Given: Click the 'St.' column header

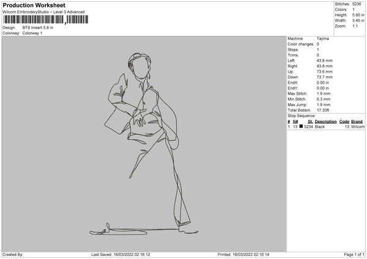Looking at the screenshot, I should pyautogui.click(x=310, y=122).
